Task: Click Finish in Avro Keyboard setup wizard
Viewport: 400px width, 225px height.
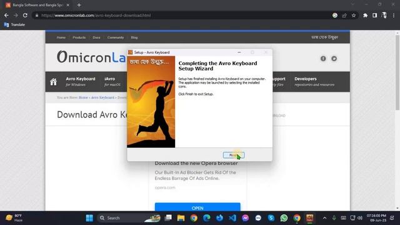Action: pos(234,155)
